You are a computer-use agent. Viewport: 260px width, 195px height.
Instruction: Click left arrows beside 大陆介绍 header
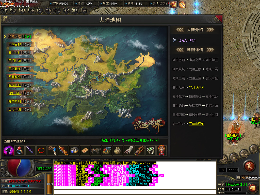click(x=180, y=30)
